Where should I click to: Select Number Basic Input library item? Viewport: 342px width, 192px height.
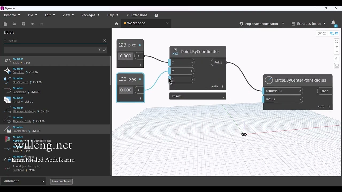55,61
